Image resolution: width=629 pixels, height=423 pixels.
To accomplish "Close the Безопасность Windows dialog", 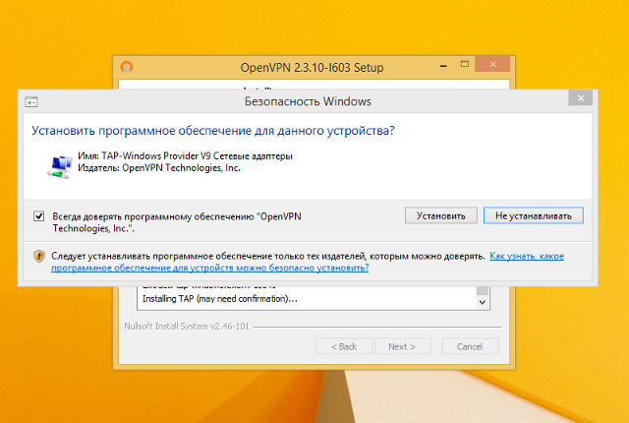I will pyautogui.click(x=581, y=98).
